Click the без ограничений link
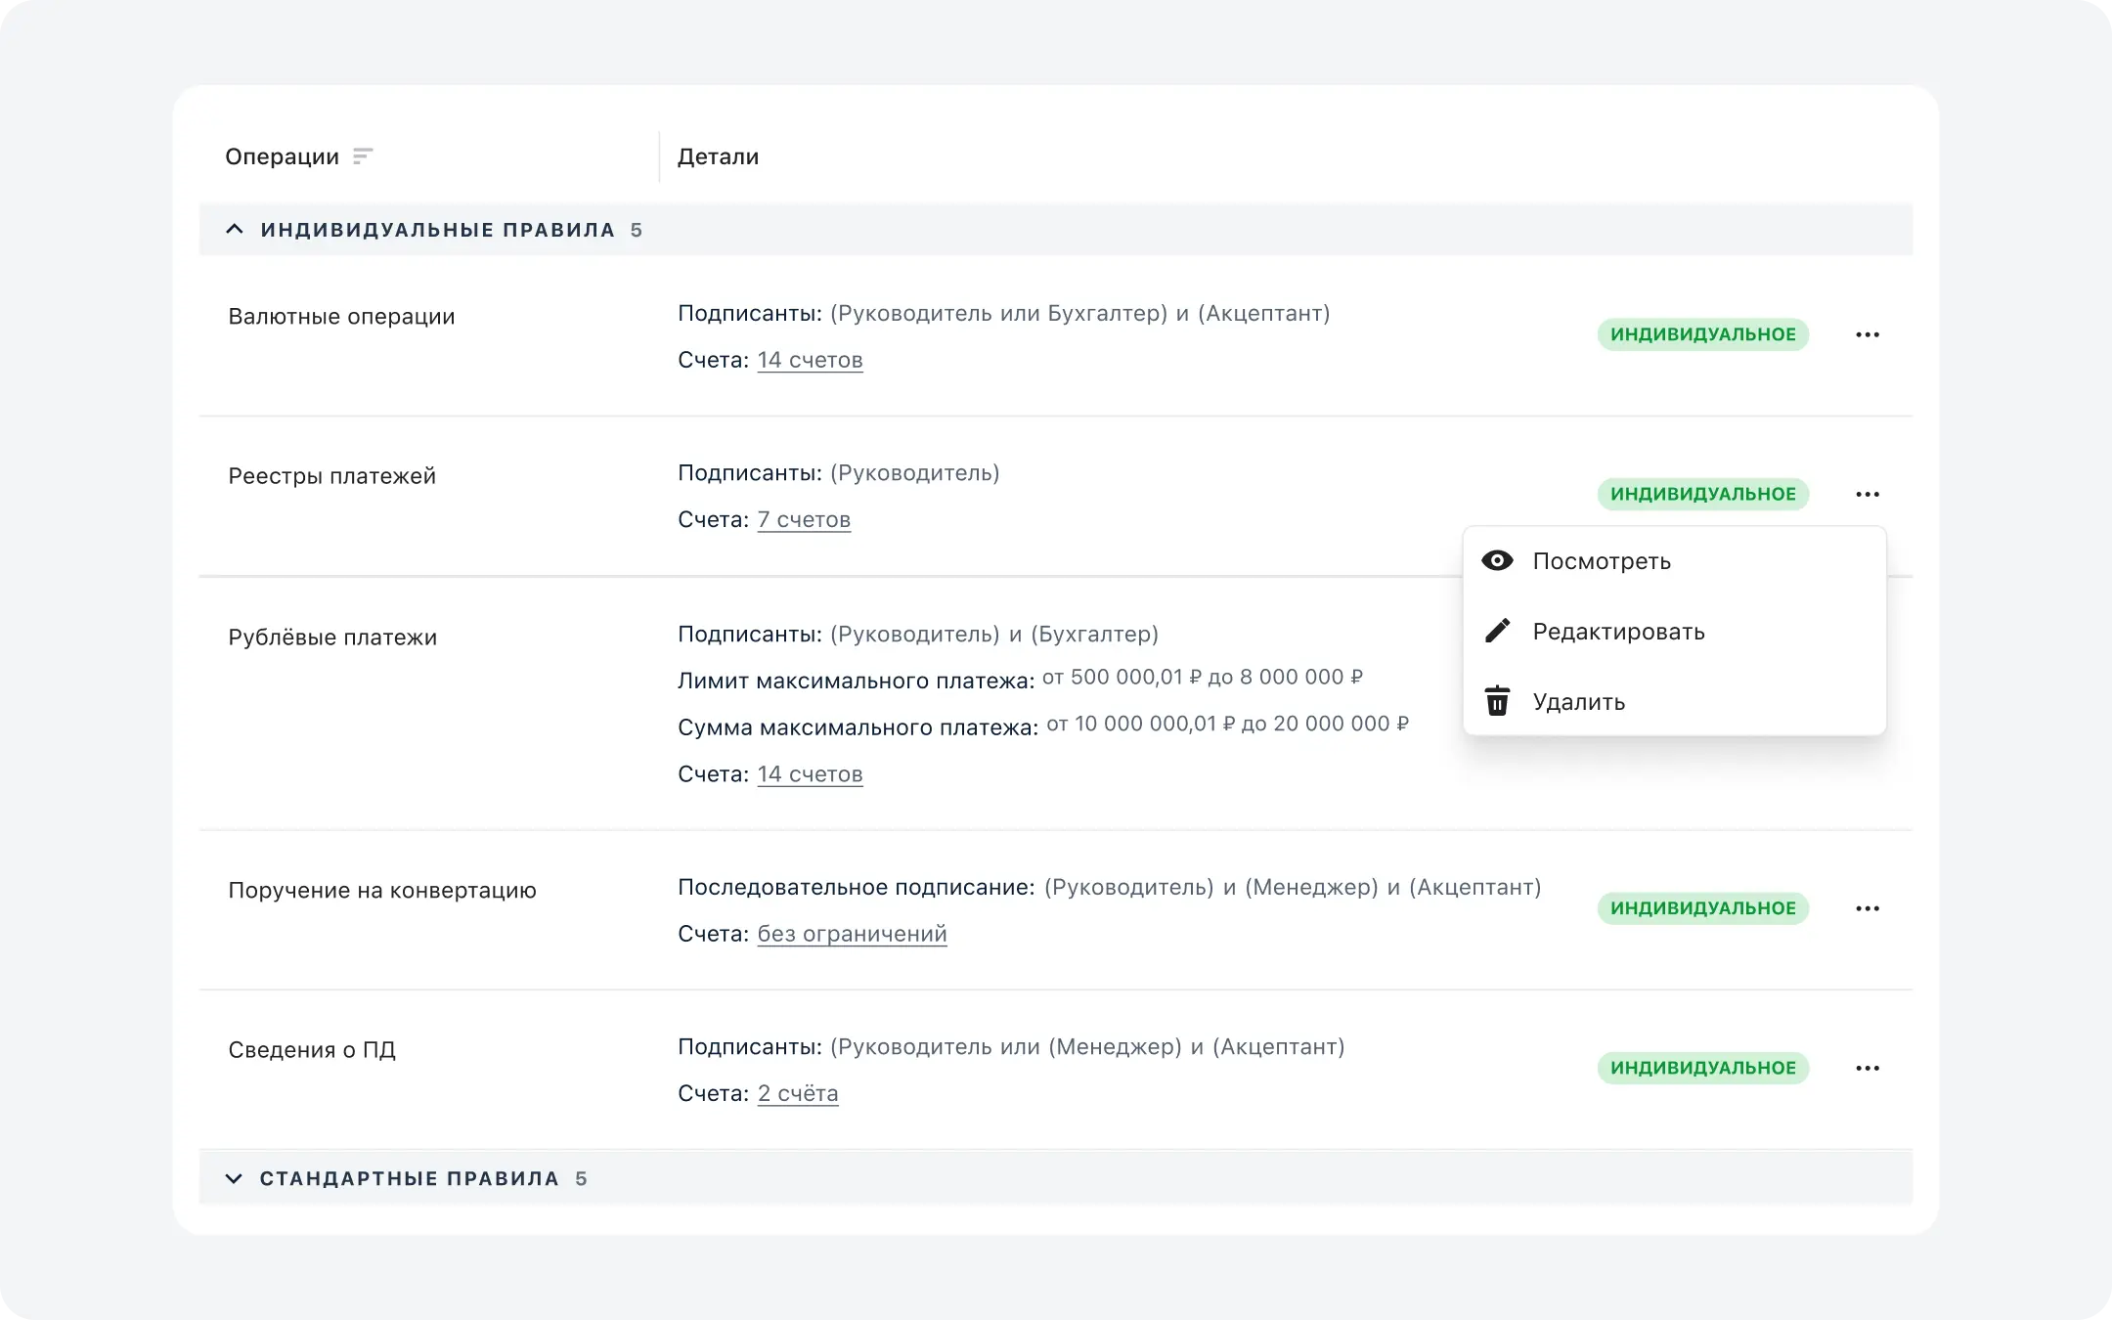The height and width of the screenshot is (1320, 2112). point(852,934)
